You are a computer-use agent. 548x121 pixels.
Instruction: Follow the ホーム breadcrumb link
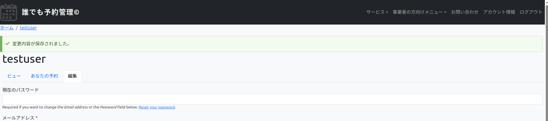(x=7, y=28)
